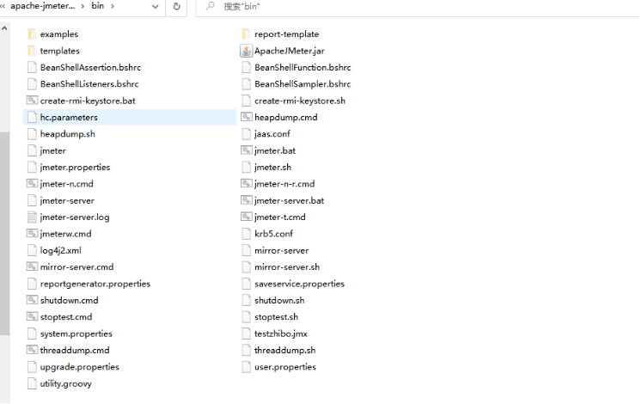The height and width of the screenshot is (404, 642).
Task: Navigate to apache-jmeter breadcrumb folder
Action: (43, 6)
